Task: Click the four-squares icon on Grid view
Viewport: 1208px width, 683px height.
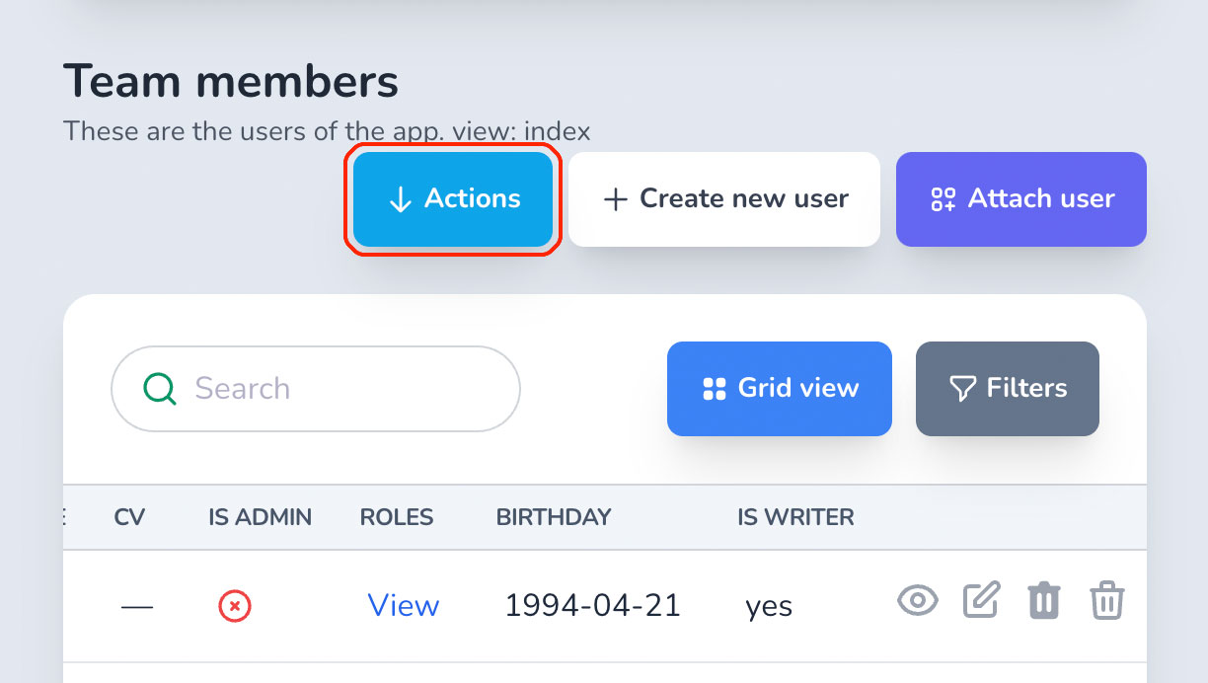Action: tap(714, 389)
